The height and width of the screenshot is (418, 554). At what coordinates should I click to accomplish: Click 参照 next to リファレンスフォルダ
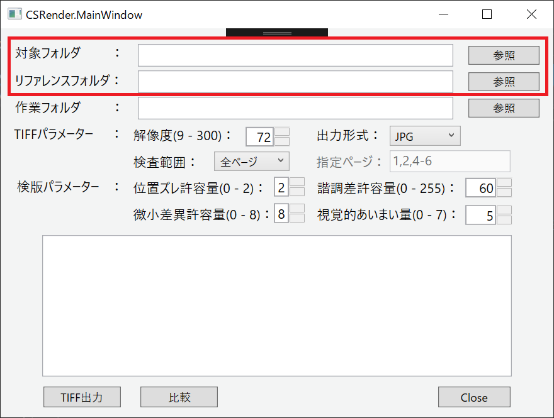(x=503, y=81)
